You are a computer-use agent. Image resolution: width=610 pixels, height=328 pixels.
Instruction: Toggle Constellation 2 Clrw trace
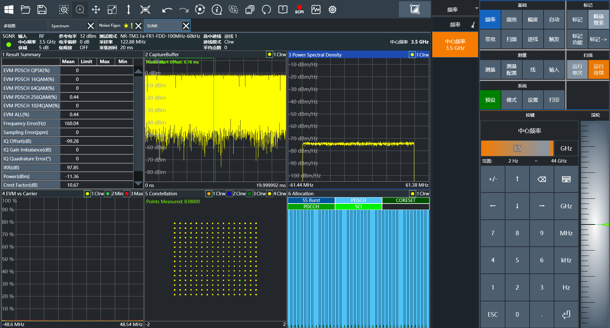coord(229,194)
